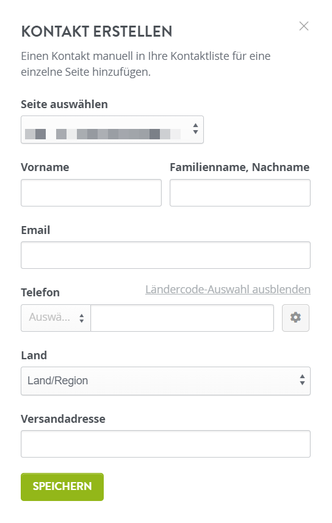Close the Kontakt erstellen dialog
Screen dimensions: 332x523
pyautogui.click(x=304, y=26)
